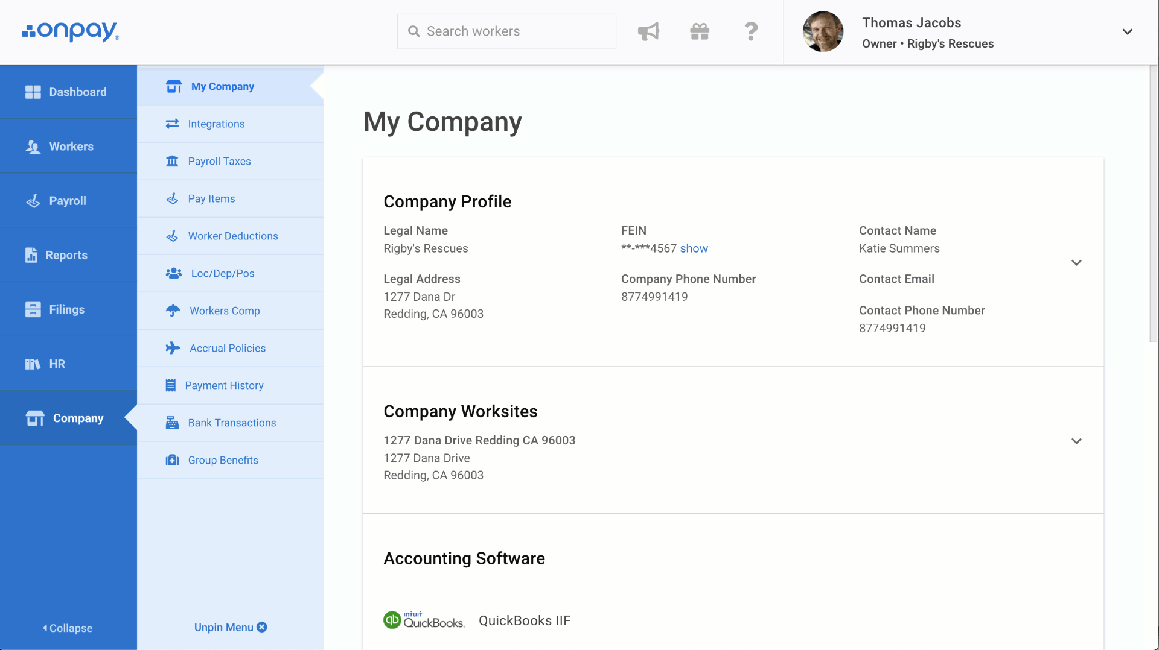1159x650 pixels.
Task: Open the Filings section
Action: (x=68, y=309)
